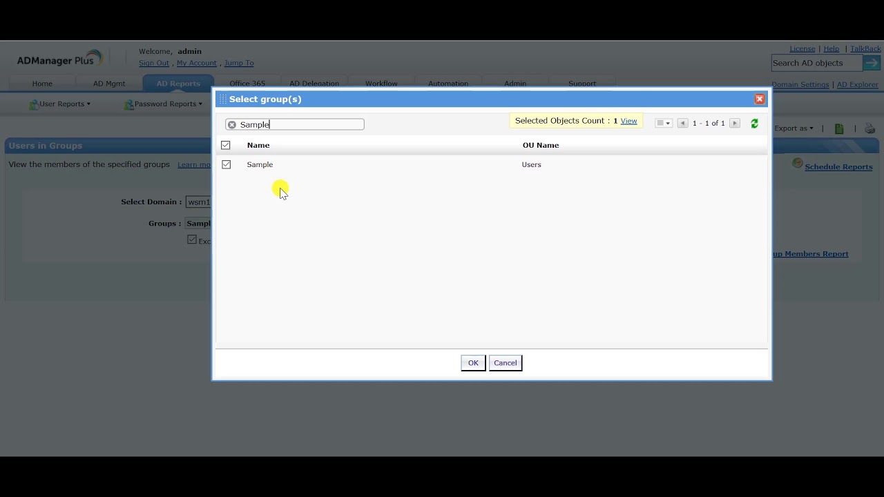Toggle the Exclude checkbox behind dialog
Viewport: 884px width, 497px height.
192,240
